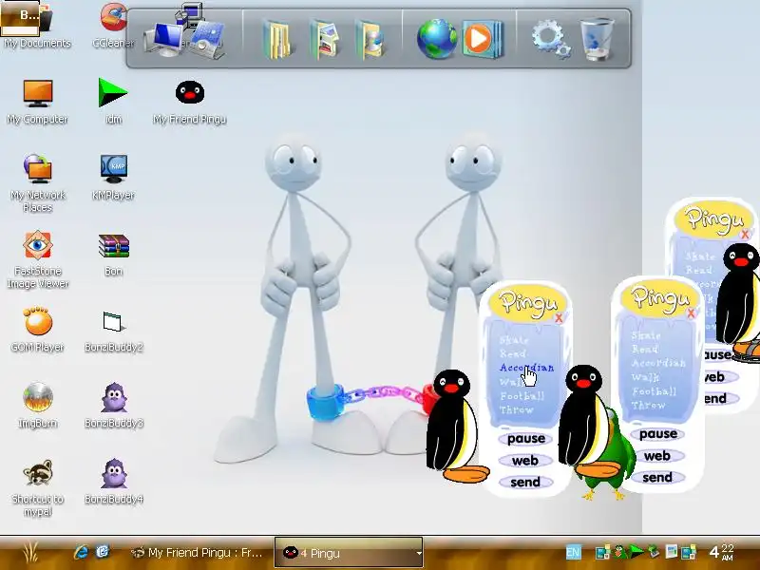
Task: Click the control panel icon in the dock
Action: coord(208,40)
